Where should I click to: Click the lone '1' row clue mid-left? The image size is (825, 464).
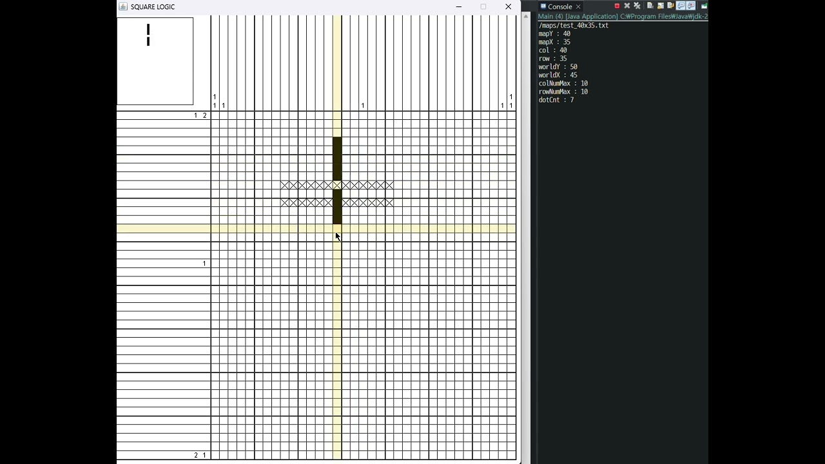coord(204,264)
